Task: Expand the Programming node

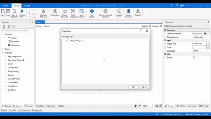Action: [x=6, y=71]
